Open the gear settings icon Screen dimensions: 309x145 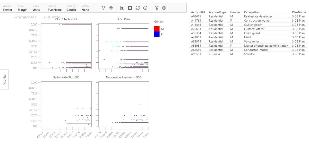point(164,8)
